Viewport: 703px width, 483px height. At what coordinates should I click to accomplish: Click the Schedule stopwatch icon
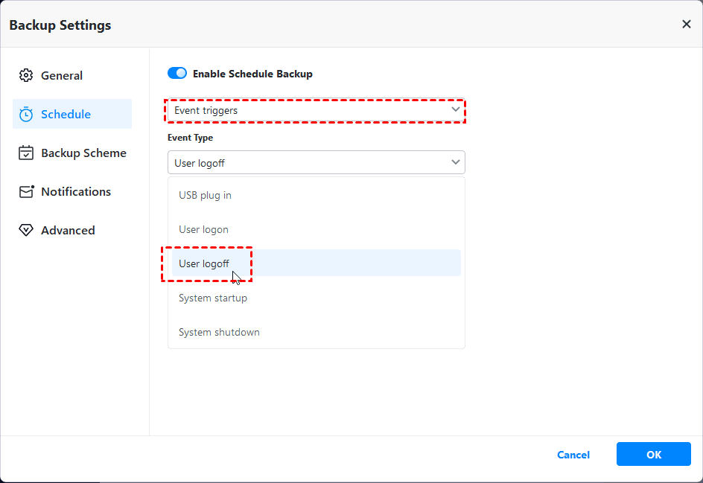[x=26, y=115]
